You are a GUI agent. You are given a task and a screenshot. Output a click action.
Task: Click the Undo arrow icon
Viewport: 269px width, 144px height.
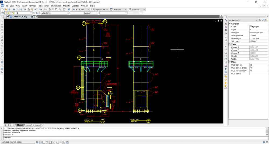point(40,9)
